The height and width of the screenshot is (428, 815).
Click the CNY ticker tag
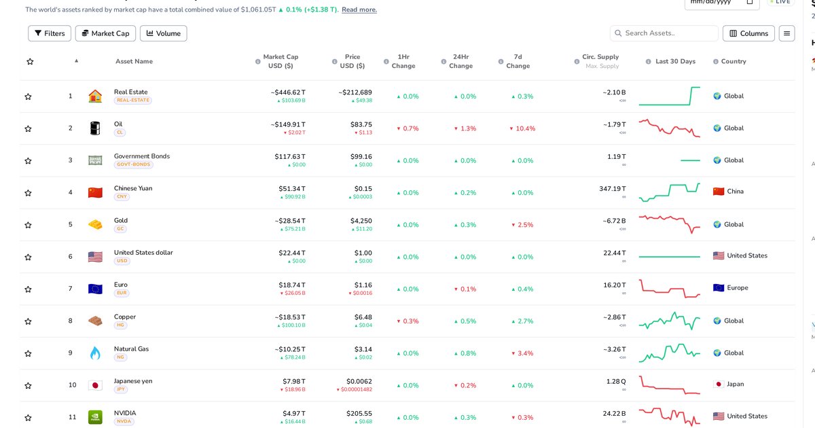pyautogui.click(x=122, y=197)
